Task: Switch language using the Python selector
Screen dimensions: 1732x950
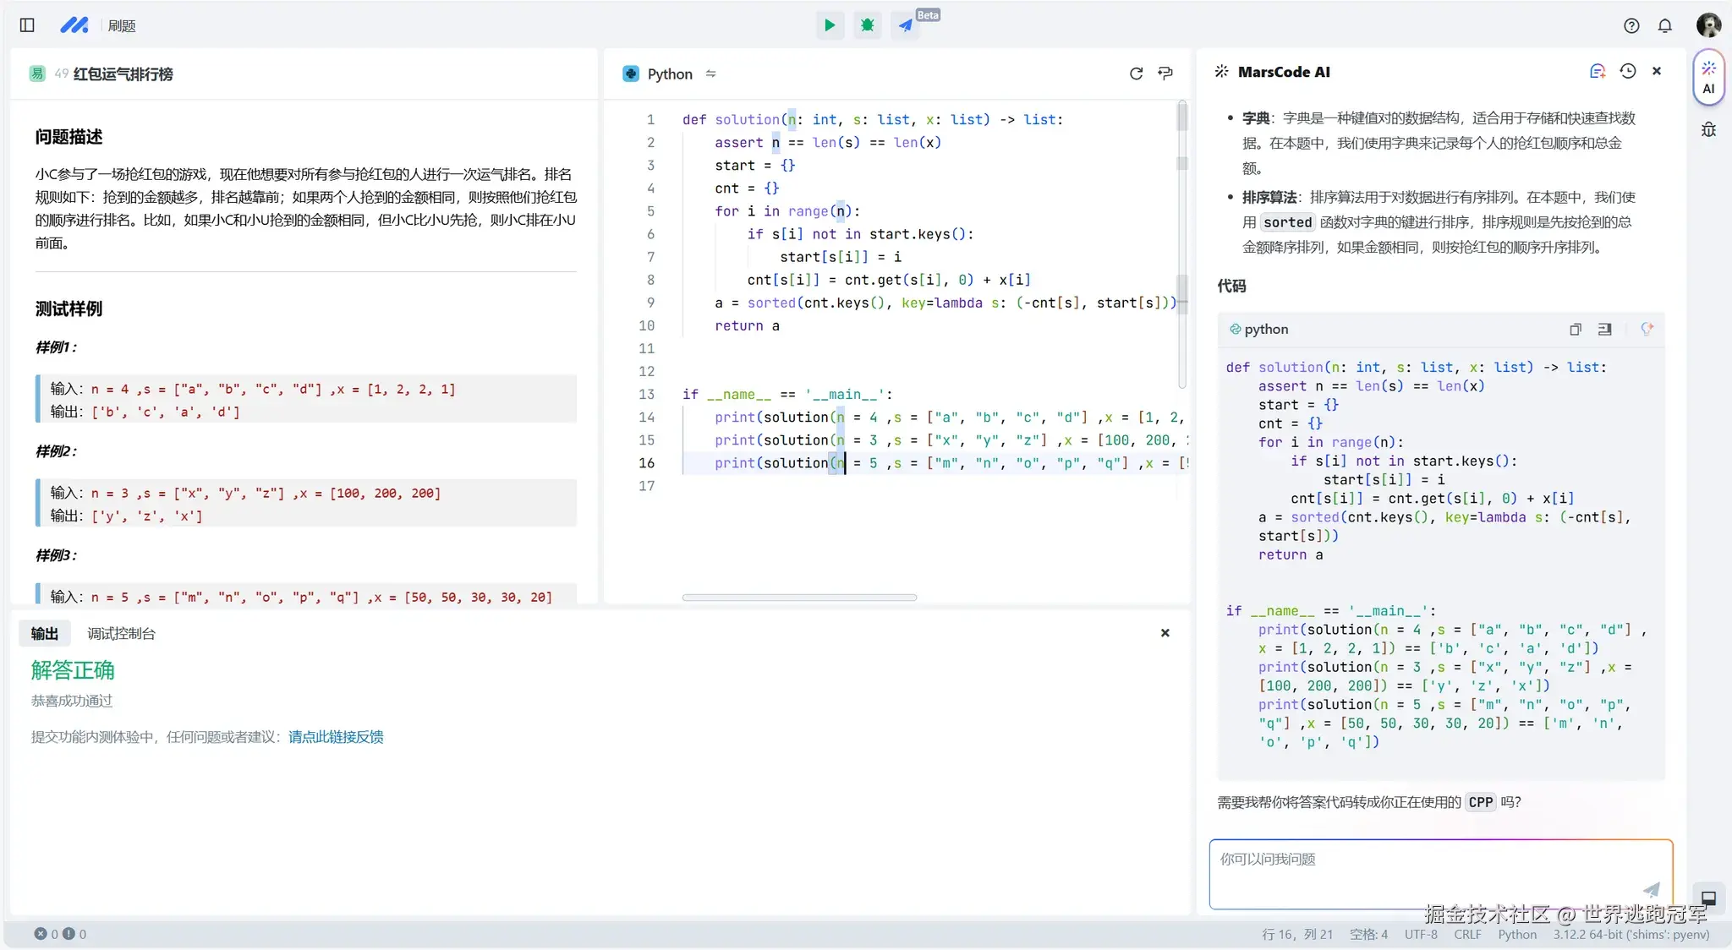Action: pyautogui.click(x=670, y=74)
